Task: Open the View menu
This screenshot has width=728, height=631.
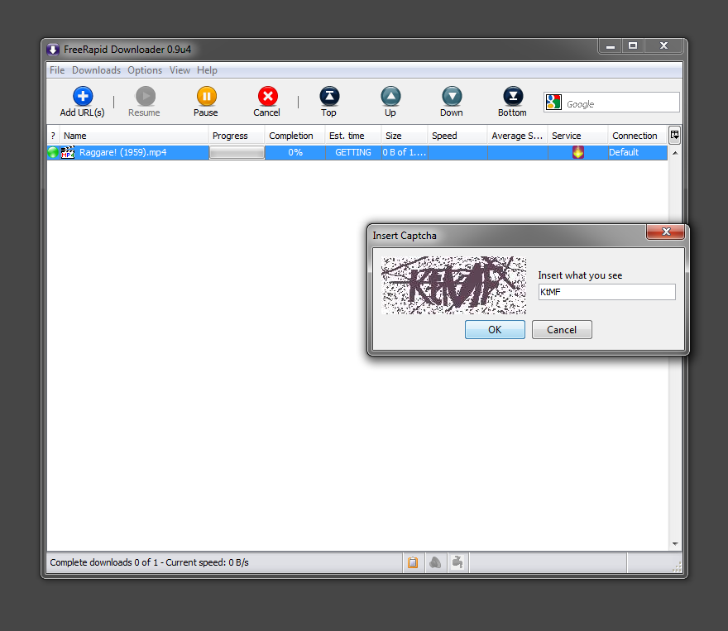Action: pos(180,70)
